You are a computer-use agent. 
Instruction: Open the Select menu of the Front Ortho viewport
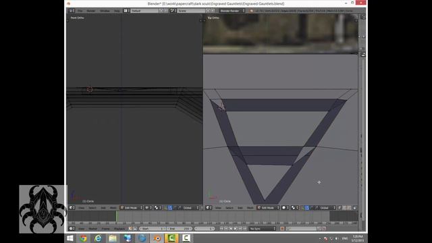pos(92,208)
